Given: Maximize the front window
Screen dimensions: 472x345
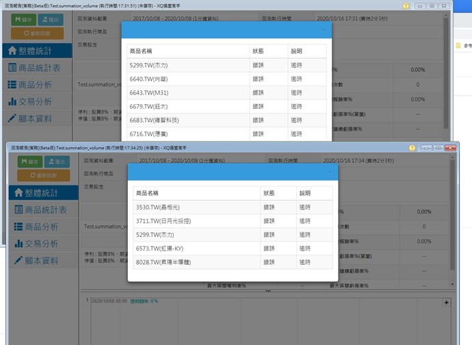Looking at the screenshot, I should 438,148.
